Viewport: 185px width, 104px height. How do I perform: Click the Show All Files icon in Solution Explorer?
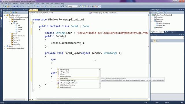(156, 12)
